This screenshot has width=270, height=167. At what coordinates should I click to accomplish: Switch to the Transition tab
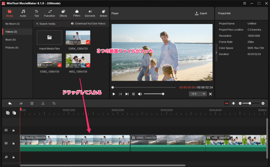tap(50, 13)
